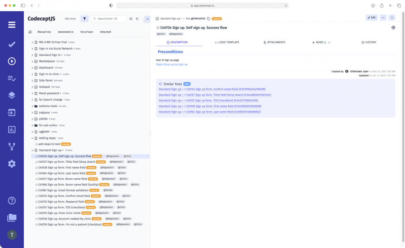Click in the Search tests field
This screenshot has height=248, width=405.
click(110, 19)
